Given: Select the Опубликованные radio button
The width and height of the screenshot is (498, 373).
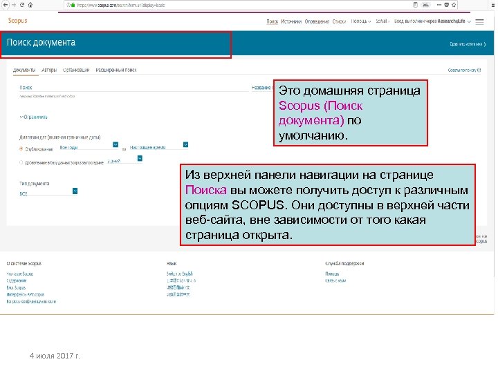Looking at the screenshot, I should coord(21,149).
